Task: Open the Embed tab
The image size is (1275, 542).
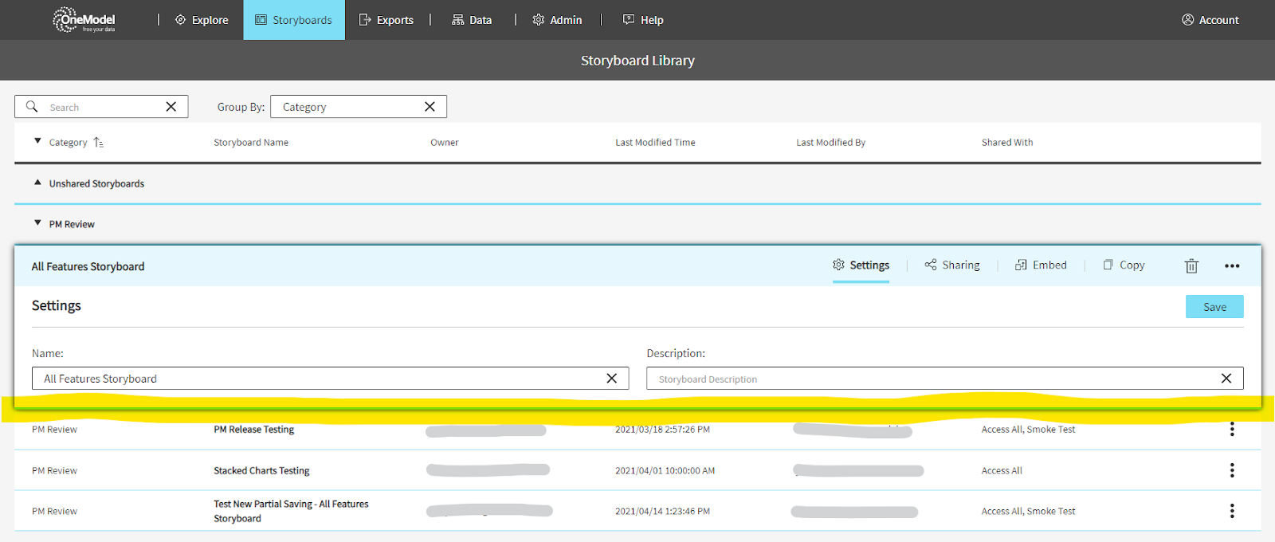Action: click(x=1041, y=265)
